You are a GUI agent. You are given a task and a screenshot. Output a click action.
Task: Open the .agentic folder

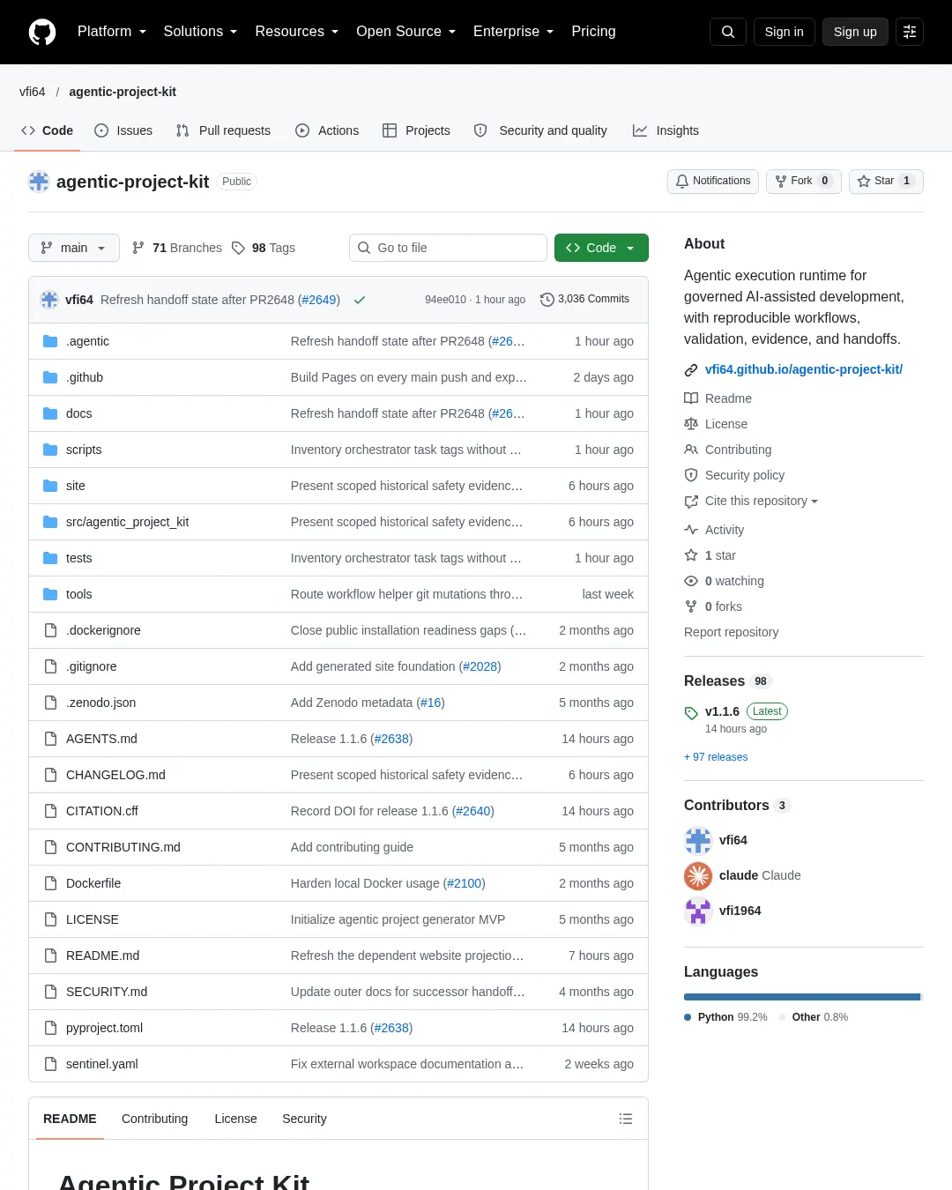pyautogui.click(x=87, y=341)
